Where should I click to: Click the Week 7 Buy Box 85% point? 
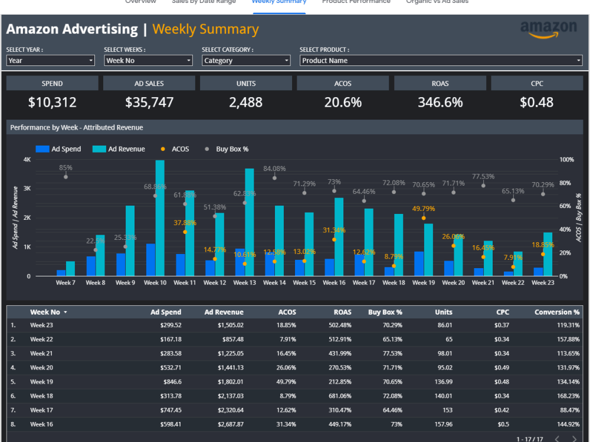coord(66,177)
